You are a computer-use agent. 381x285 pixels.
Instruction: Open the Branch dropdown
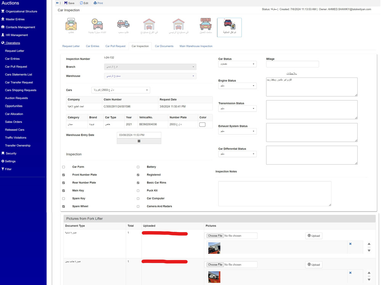point(150,66)
